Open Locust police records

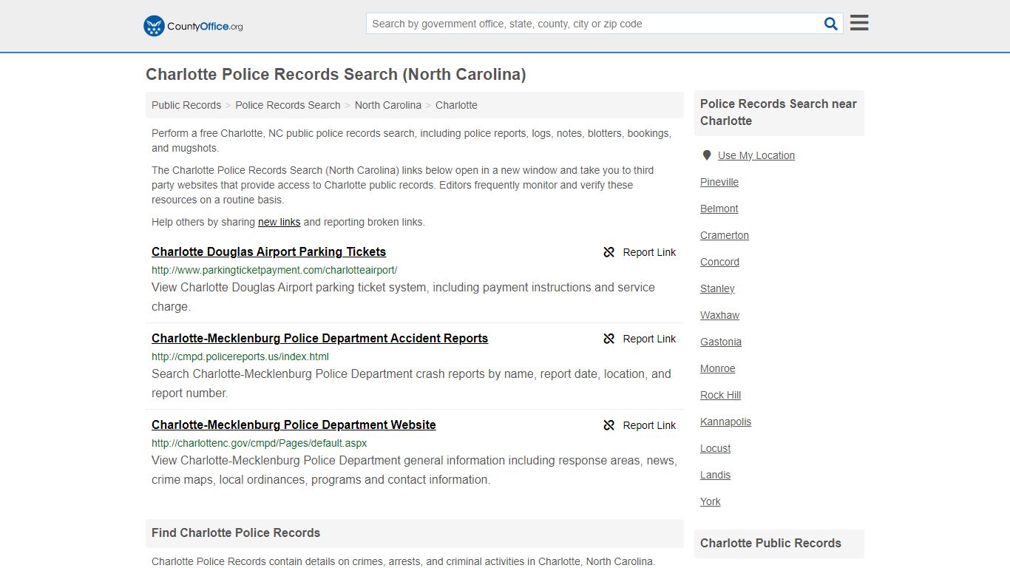coord(715,448)
